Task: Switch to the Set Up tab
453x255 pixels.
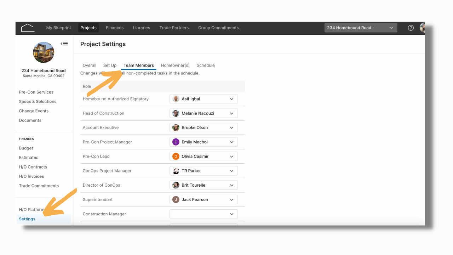Action: click(110, 65)
